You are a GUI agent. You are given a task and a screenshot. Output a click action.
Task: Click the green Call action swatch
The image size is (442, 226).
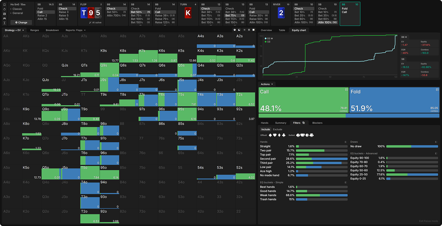pos(303,100)
